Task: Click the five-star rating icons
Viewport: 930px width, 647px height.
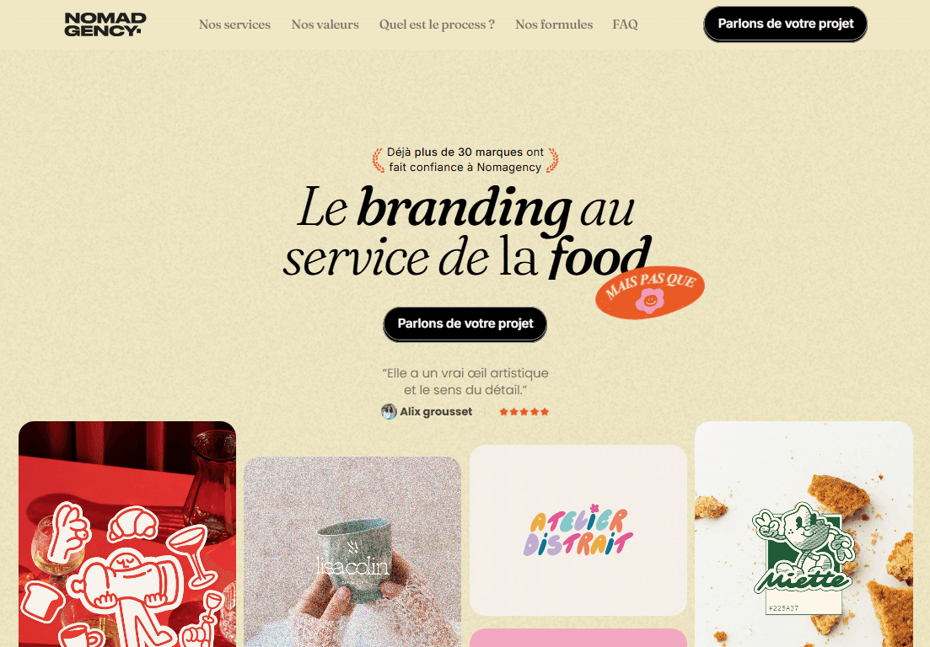Action: [524, 412]
